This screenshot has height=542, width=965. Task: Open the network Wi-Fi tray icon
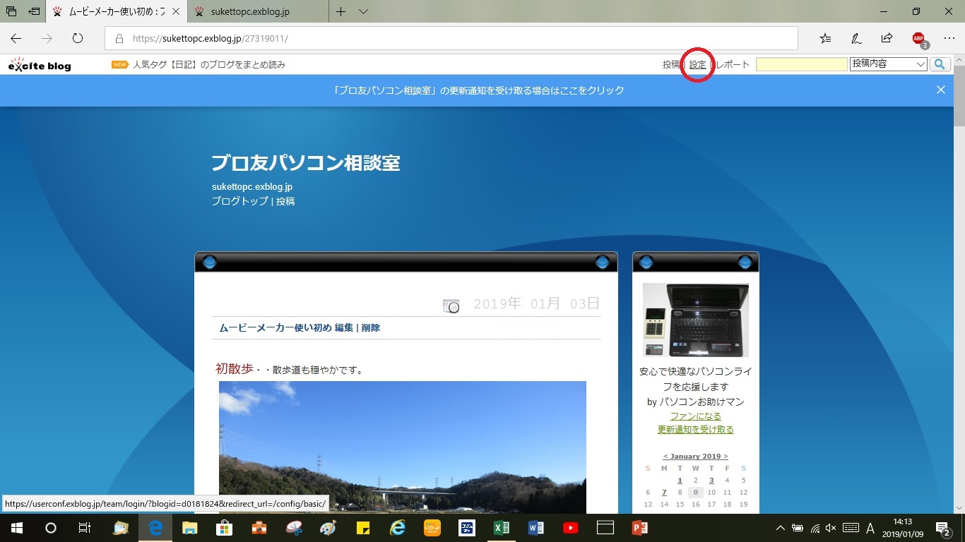815,528
